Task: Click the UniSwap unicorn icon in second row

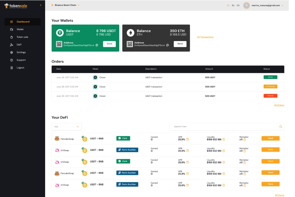Action: [57, 150]
